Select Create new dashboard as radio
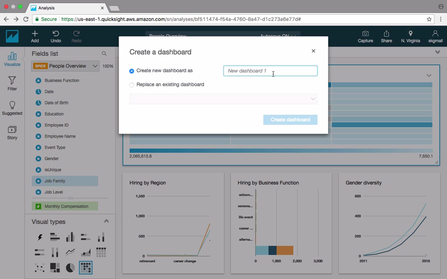This screenshot has width=447, height=279. [x=132, y=71]
